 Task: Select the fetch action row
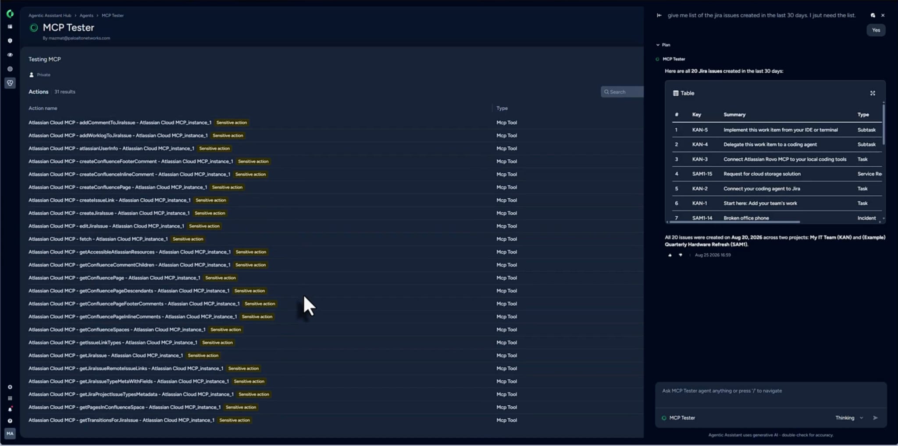click(331, 239)
